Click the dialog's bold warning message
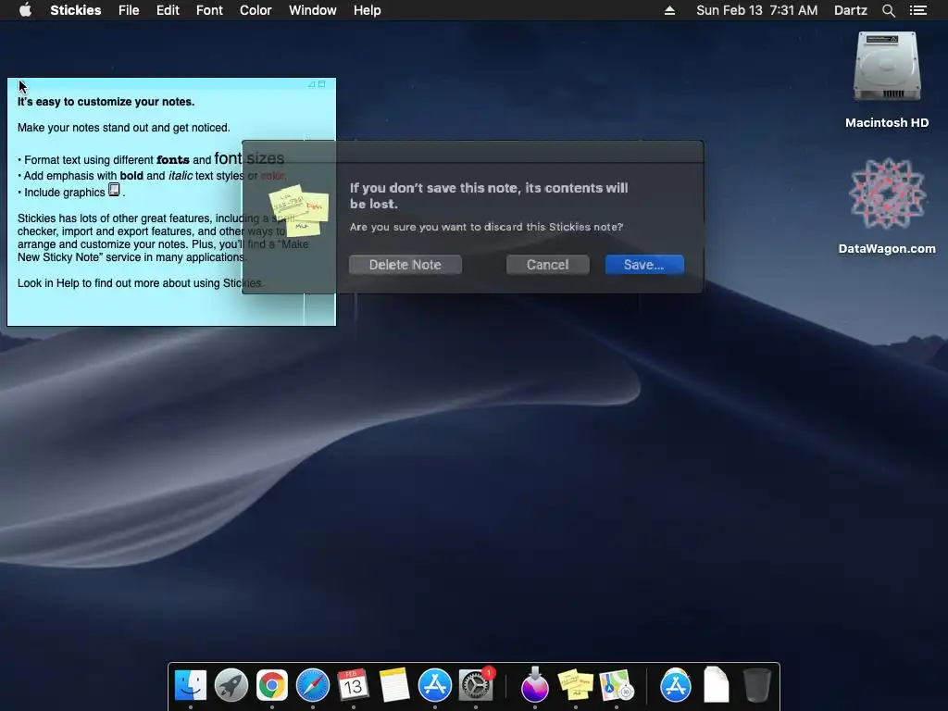The image size is (948, 711). [x=489, y=196]
